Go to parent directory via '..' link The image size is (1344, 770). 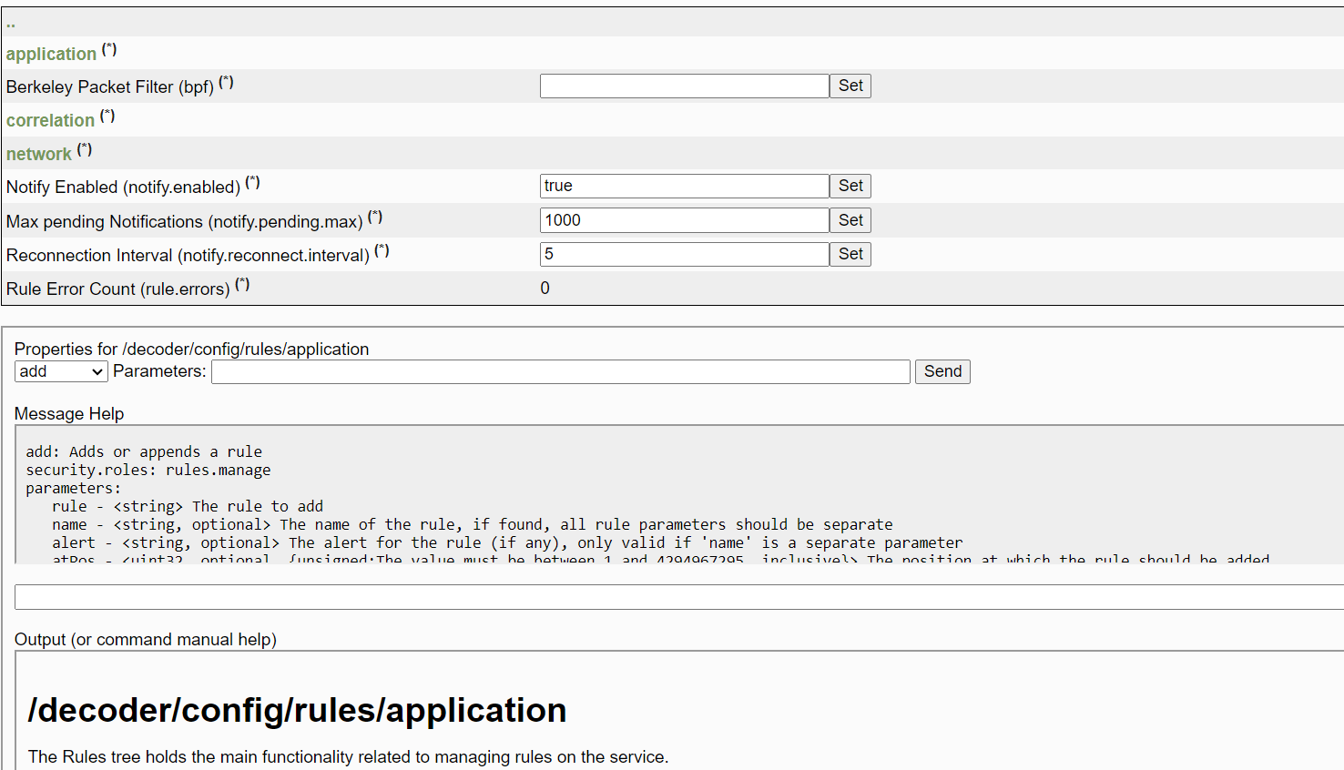[11, 24]
